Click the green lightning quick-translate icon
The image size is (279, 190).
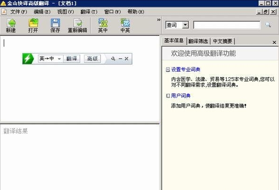[28, 58]
